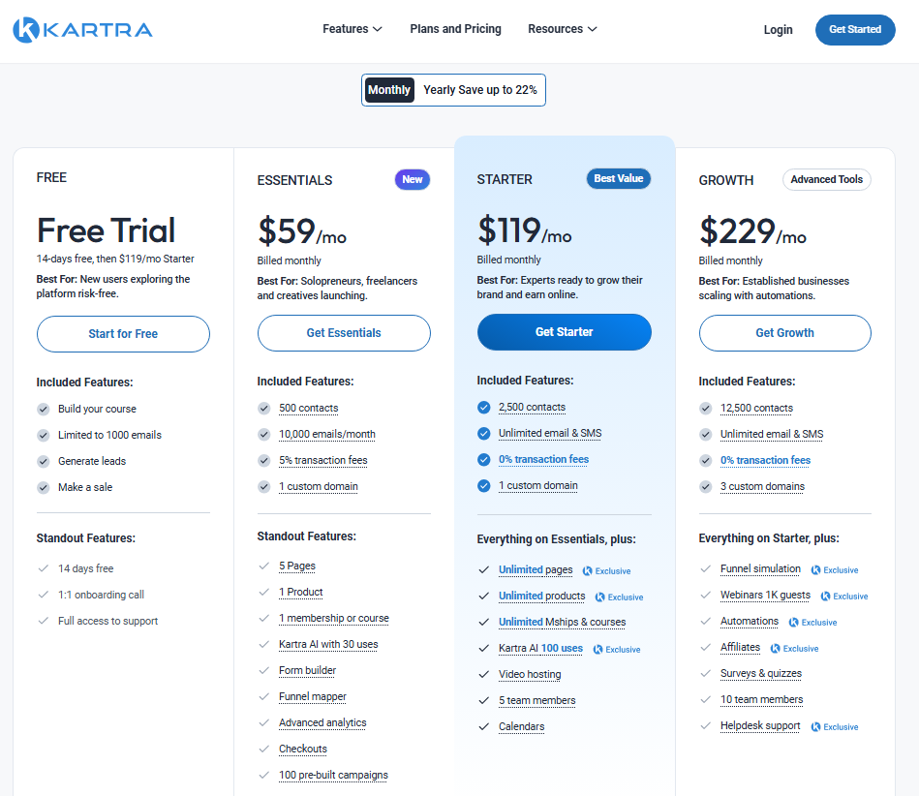Open the Login link

(778, 29)
